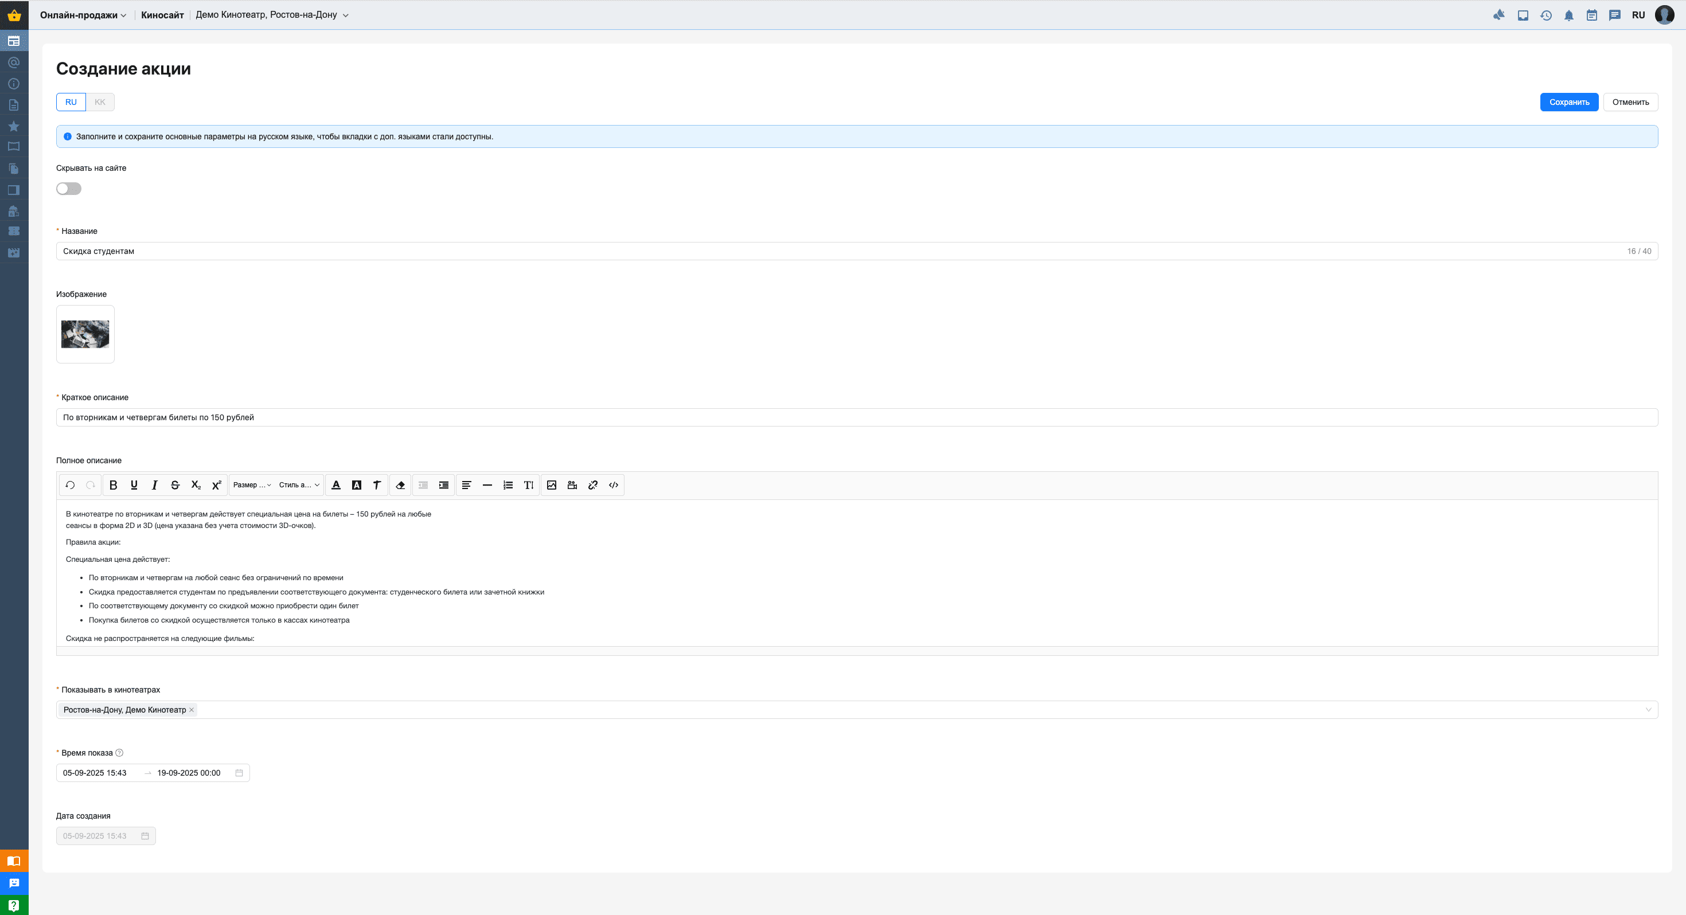Toggle the Скрывать на сайте switch
This screenshot has height=915, width=1686.
pos(69,189)
